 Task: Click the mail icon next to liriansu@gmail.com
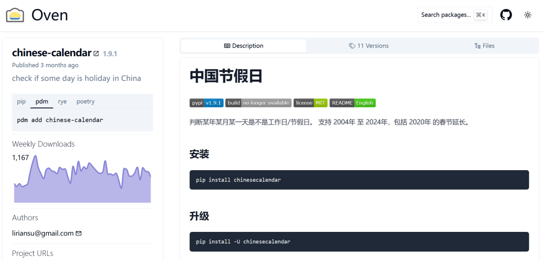point(78,233)
